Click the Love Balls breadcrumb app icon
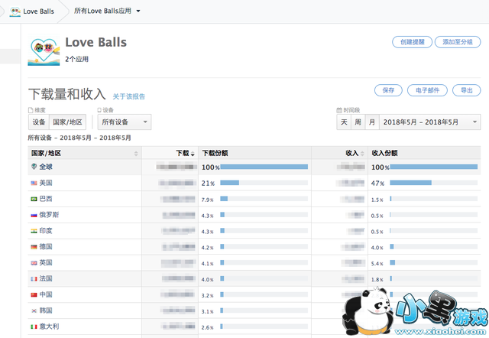Image resolution: width=489 pixels, height=338 pixels. click(15, 11)
